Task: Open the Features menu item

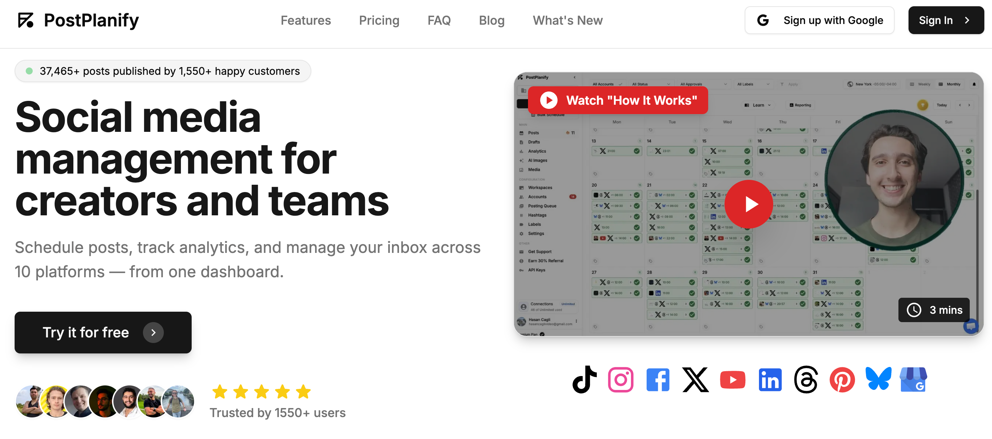Action: pyautogui.click(x=305, y=21)
